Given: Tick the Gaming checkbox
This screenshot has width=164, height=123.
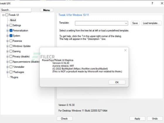Looking at the screenshot, I should (x=11, y=51).
